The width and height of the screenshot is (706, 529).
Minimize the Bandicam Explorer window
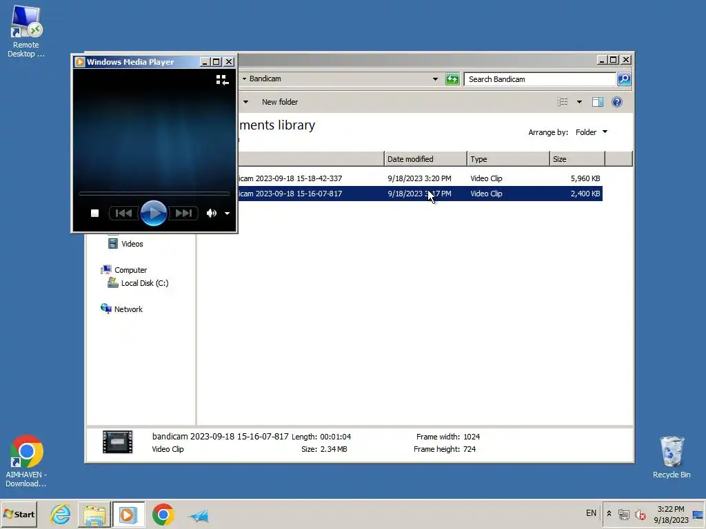click(x=602, y=60)
